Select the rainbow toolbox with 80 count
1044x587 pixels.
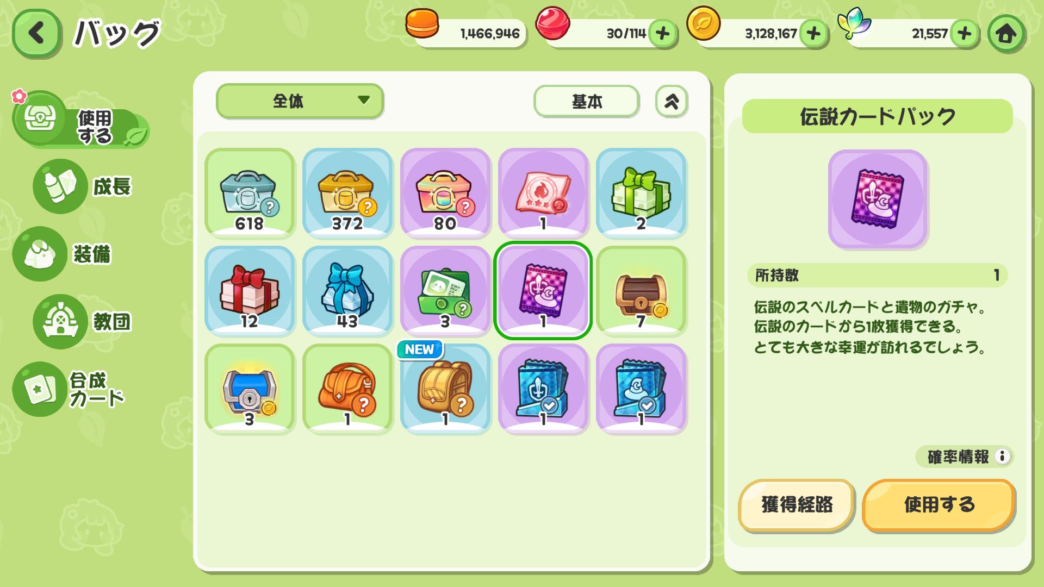tap(445, 193)
